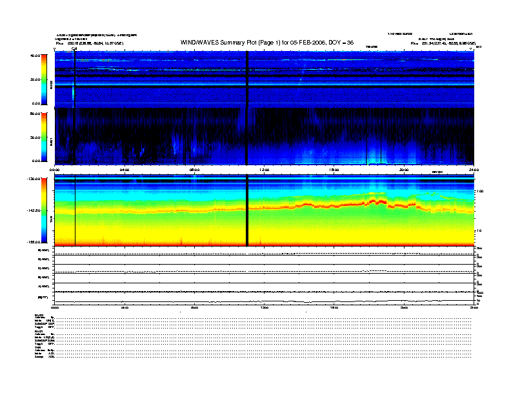Click the 60.00 color scale label
The image size is (511, 395).
[x=35, y=114]
